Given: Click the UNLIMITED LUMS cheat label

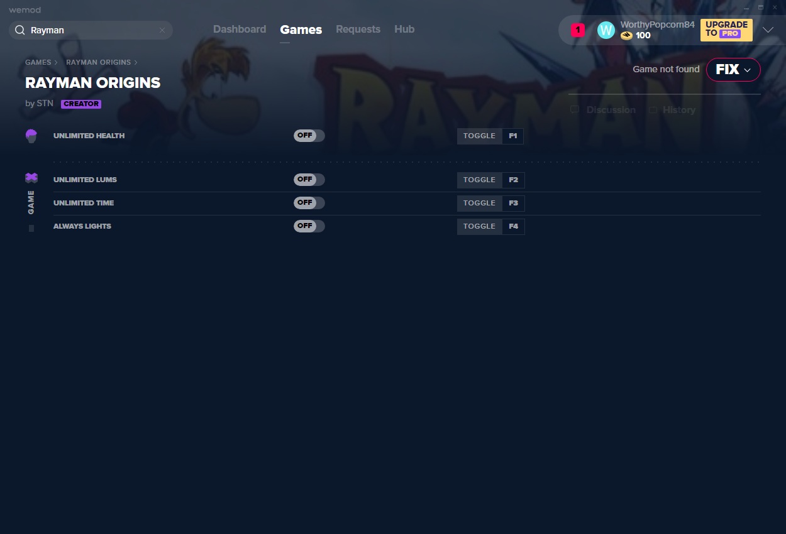Looking at the screenshot, I should pyautogui.click(x=85, y=180).
